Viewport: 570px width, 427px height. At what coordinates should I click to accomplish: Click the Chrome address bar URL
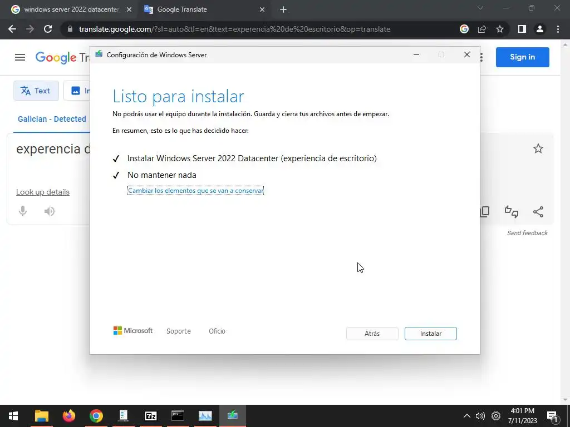pyautogui.click(x=234, y=29)
